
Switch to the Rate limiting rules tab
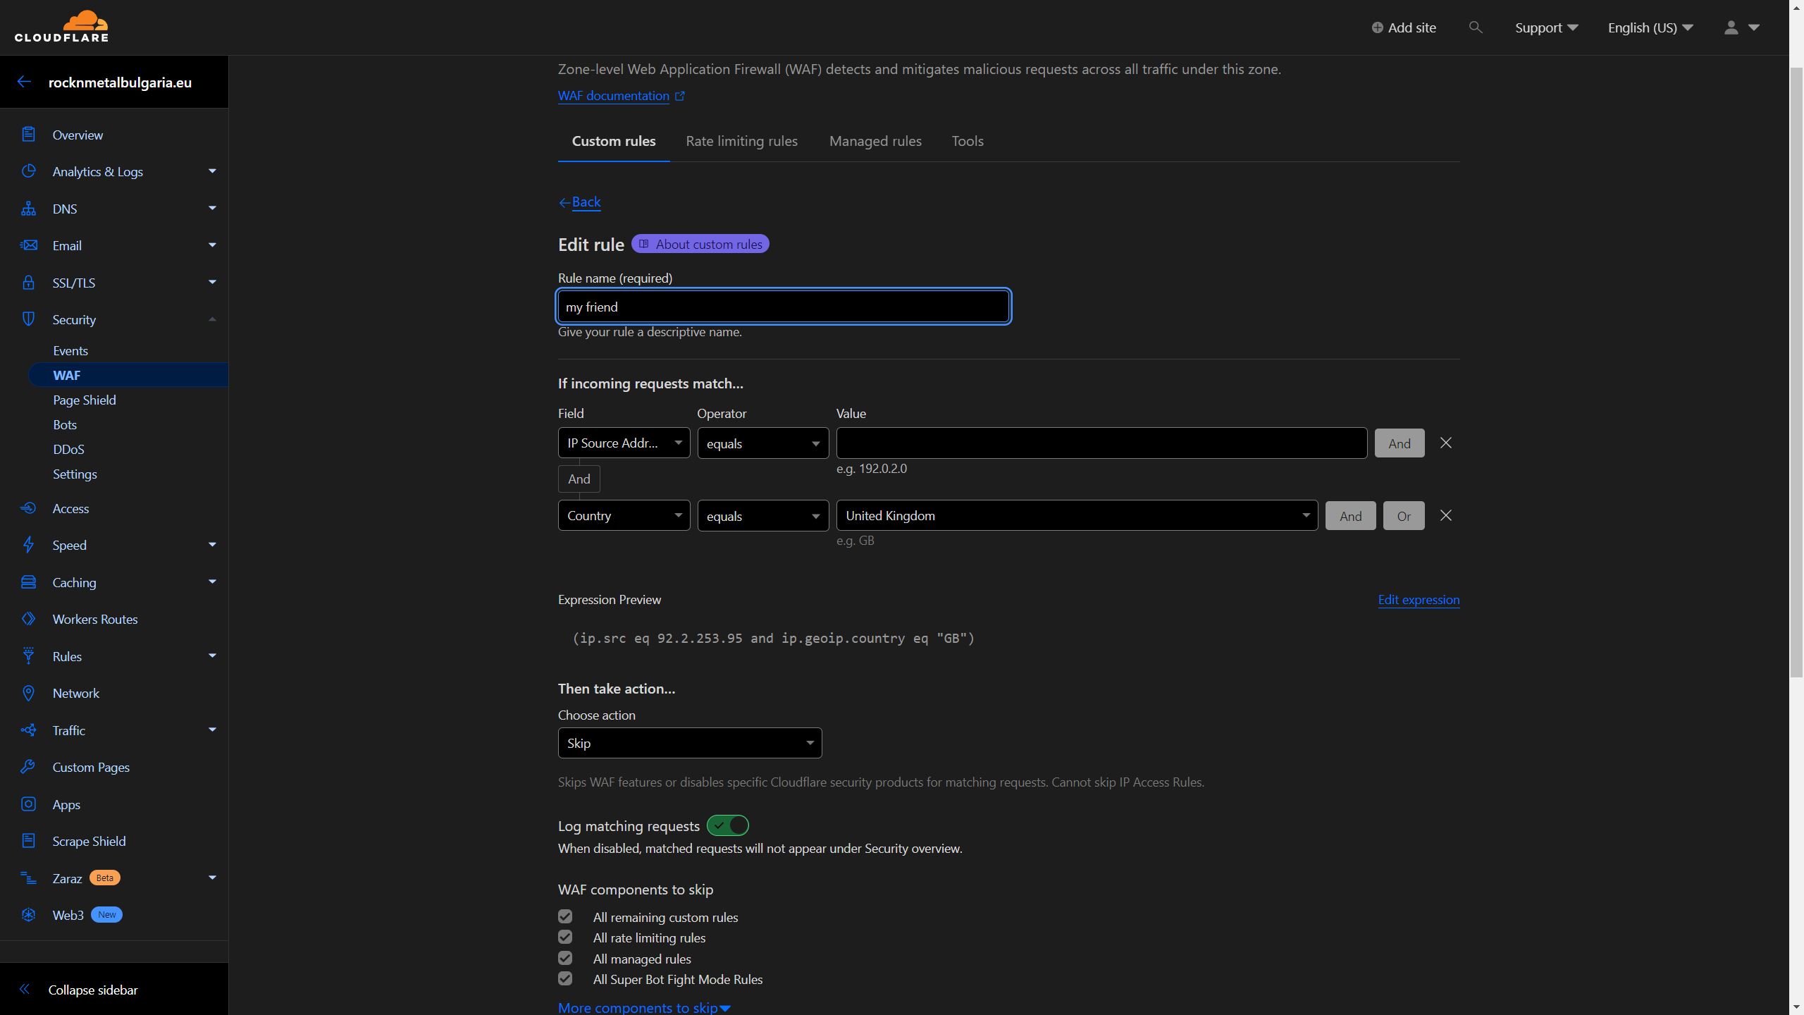pos(741,141)
